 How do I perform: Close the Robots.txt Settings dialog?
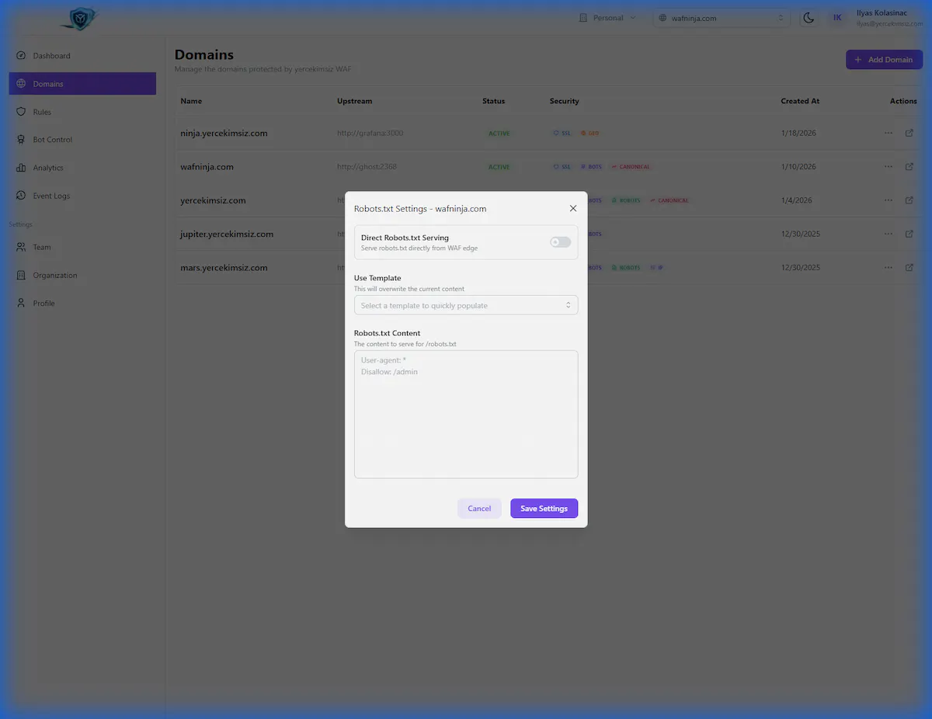point(573,208)
